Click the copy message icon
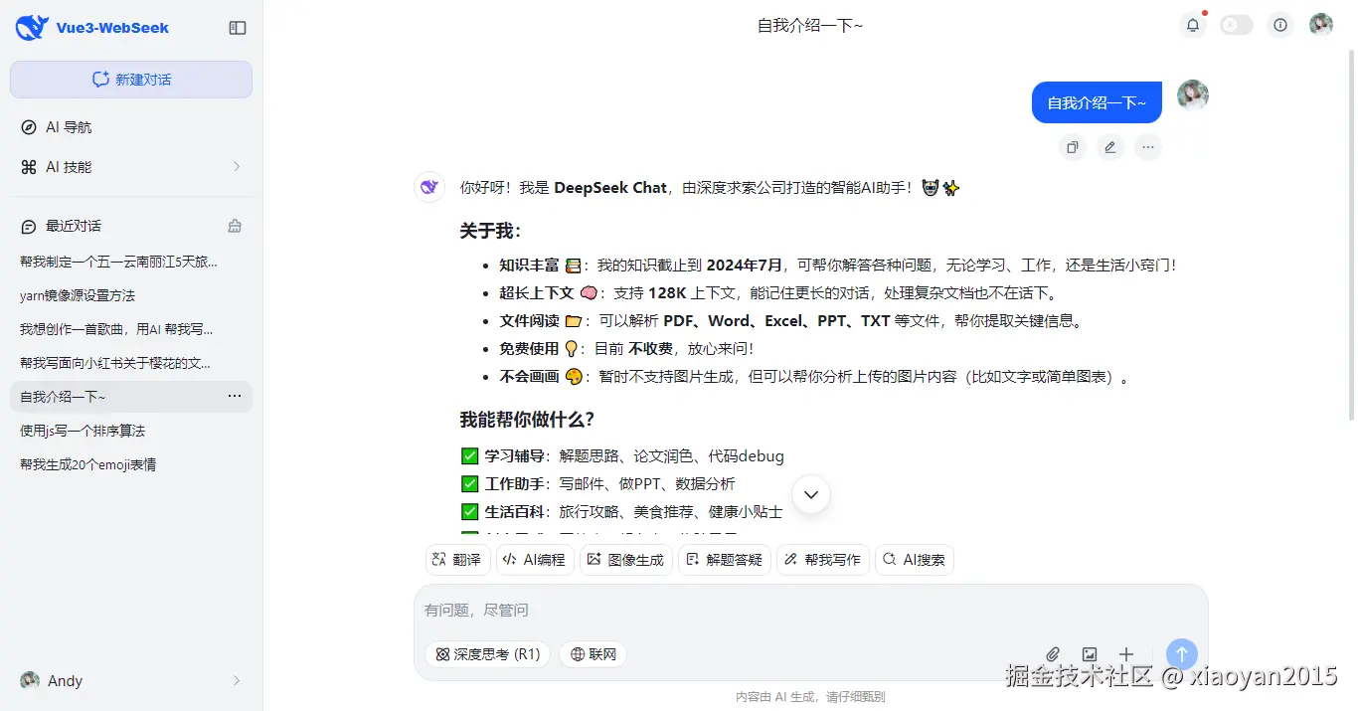Viewport: 1358px width, 711px height. [1072, 146]
